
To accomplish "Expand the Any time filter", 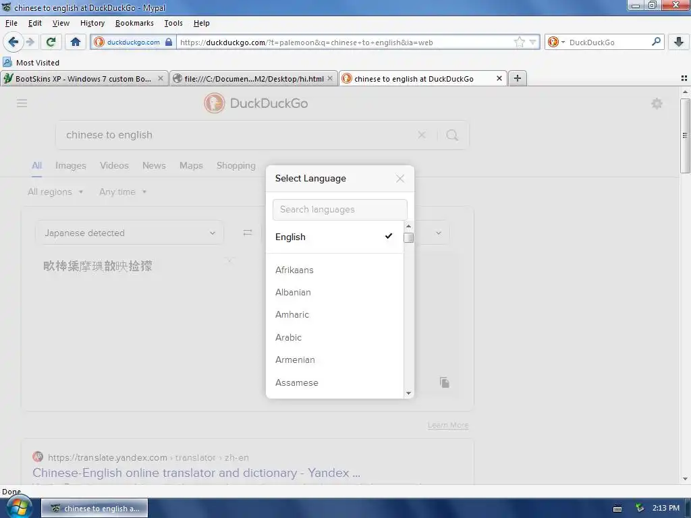I will (123, 192).
